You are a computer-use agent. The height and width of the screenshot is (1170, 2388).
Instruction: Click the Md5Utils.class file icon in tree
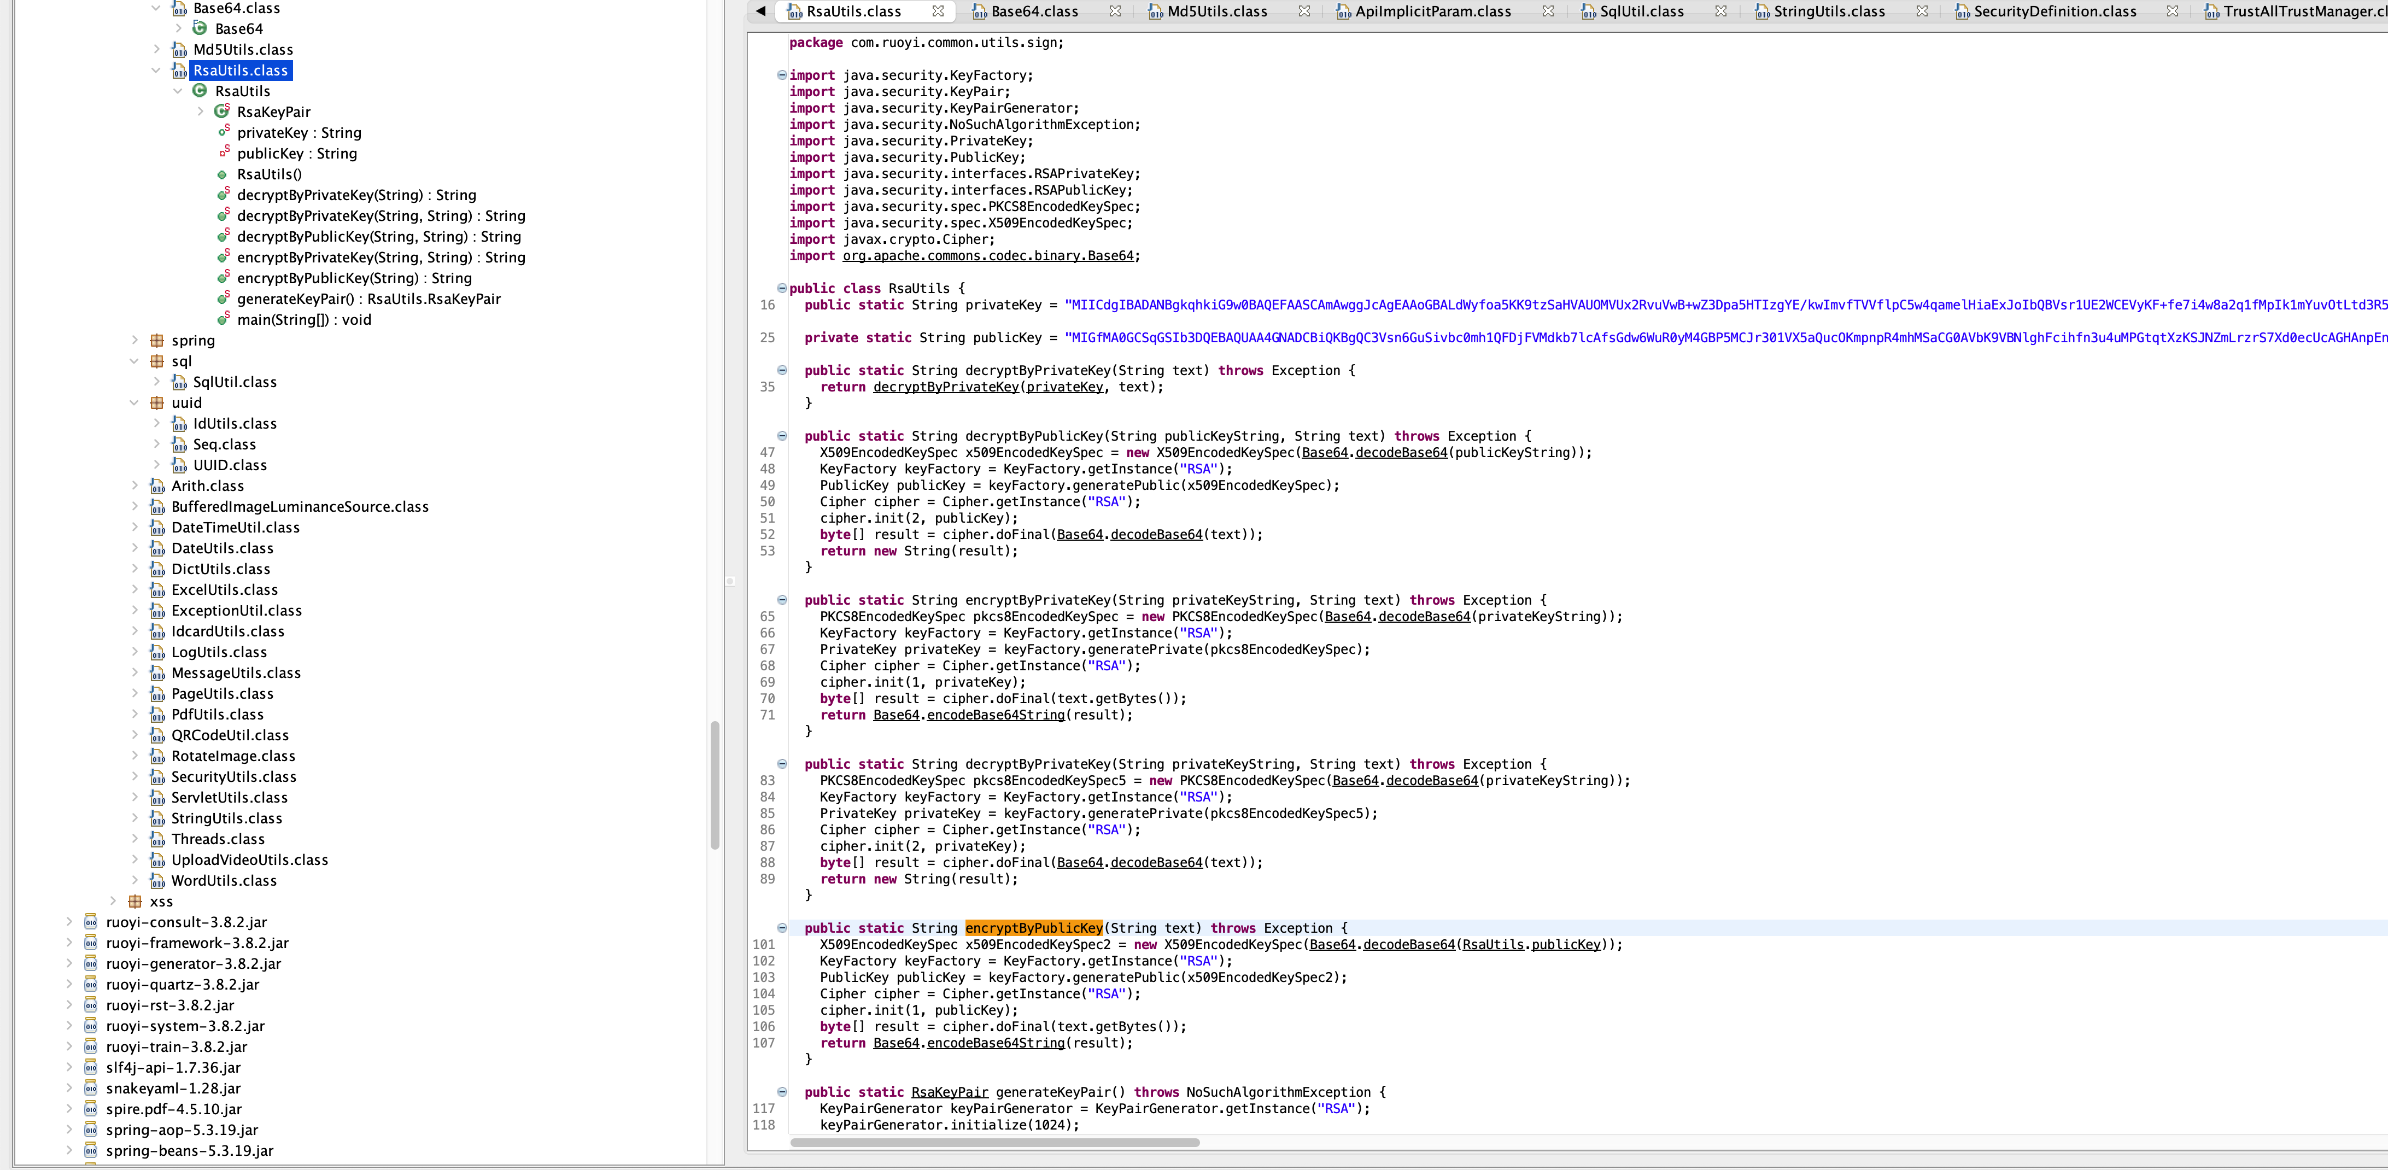tap(179, 49)
